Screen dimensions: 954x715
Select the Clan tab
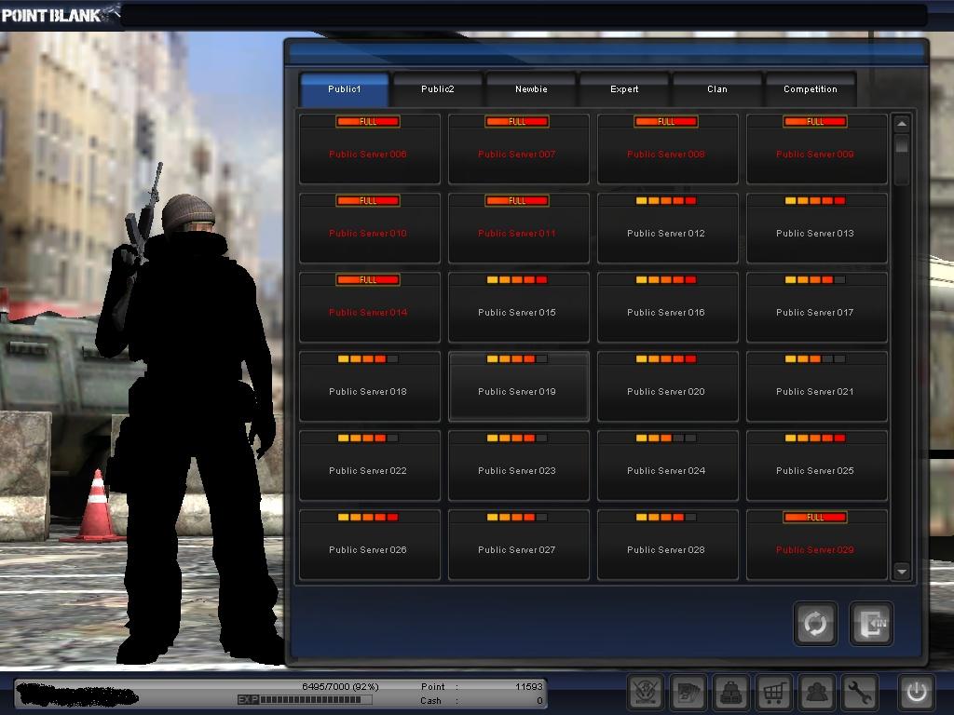point(717,89)
